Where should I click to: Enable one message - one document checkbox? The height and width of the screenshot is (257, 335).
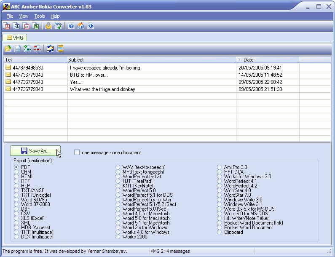pos(77,153)
